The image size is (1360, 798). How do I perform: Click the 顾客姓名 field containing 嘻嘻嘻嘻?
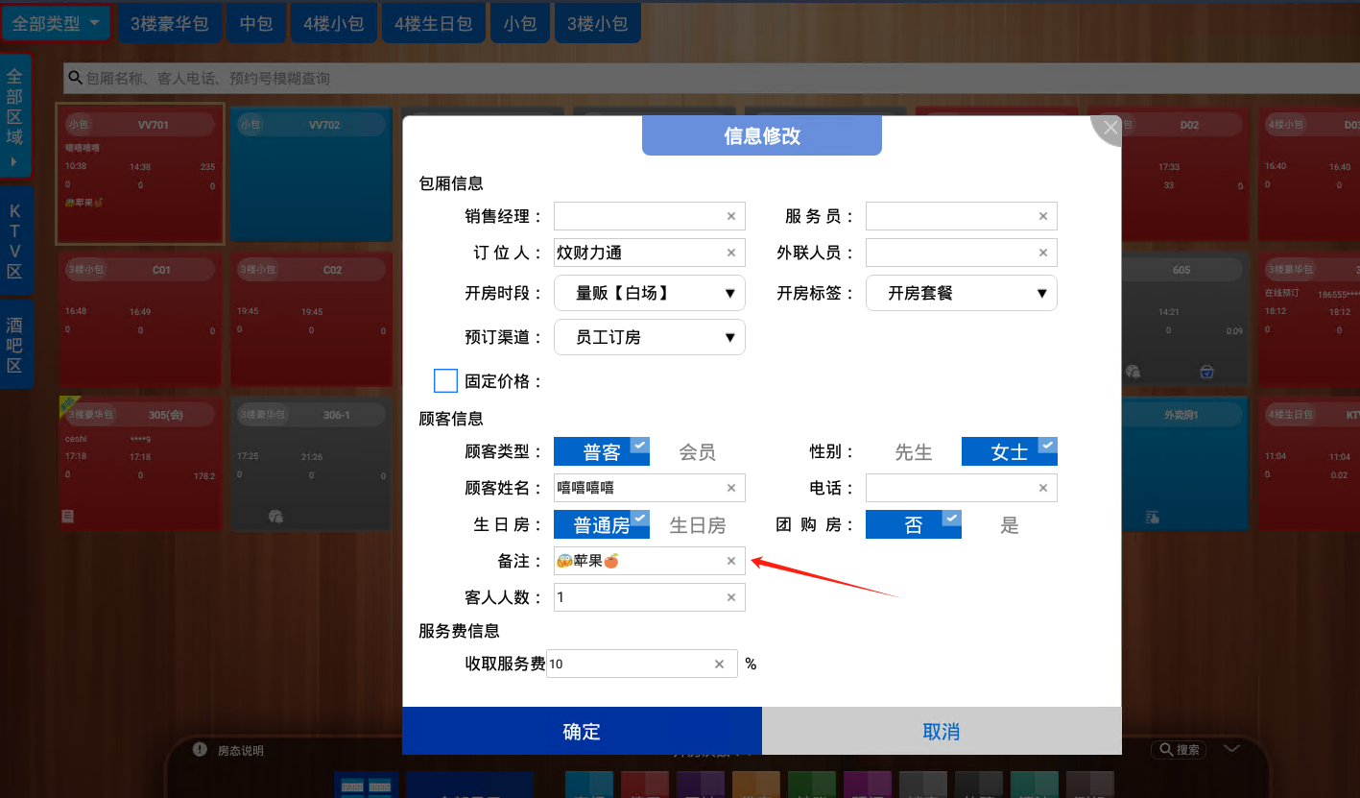tap(650, 488)
